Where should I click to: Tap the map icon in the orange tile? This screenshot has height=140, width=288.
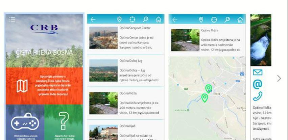pos(22,86)
